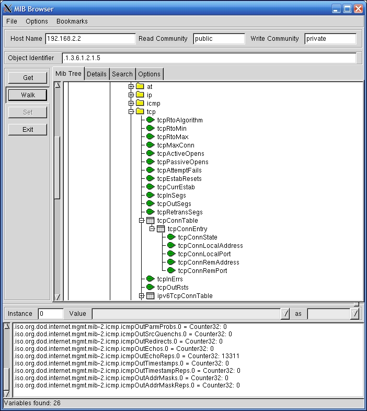Open the Value dropdown arrow
Viewport: 367px width, 411px height.
[285, 314]
